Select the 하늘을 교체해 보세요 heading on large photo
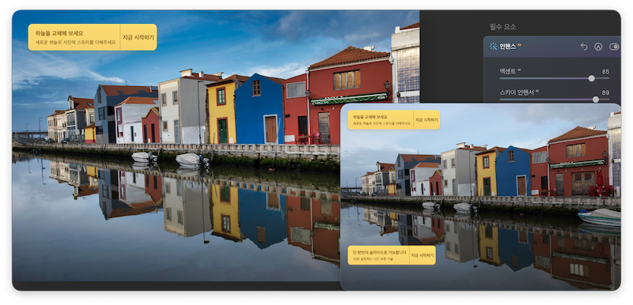This screenshot has width=633, height=305. (x=59, y=33)
